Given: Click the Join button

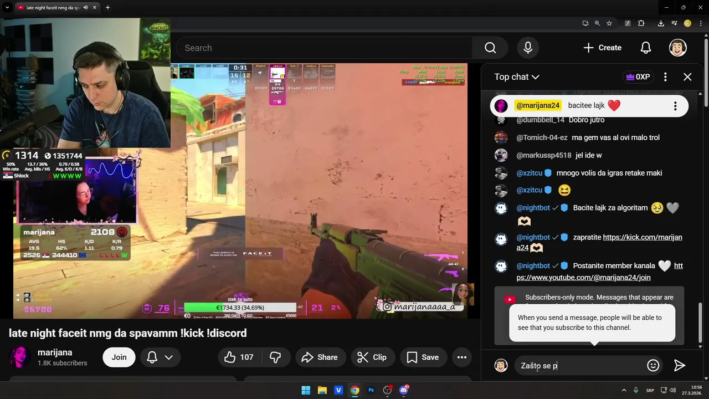Looking at the screenshot, I should click(119, 357).
